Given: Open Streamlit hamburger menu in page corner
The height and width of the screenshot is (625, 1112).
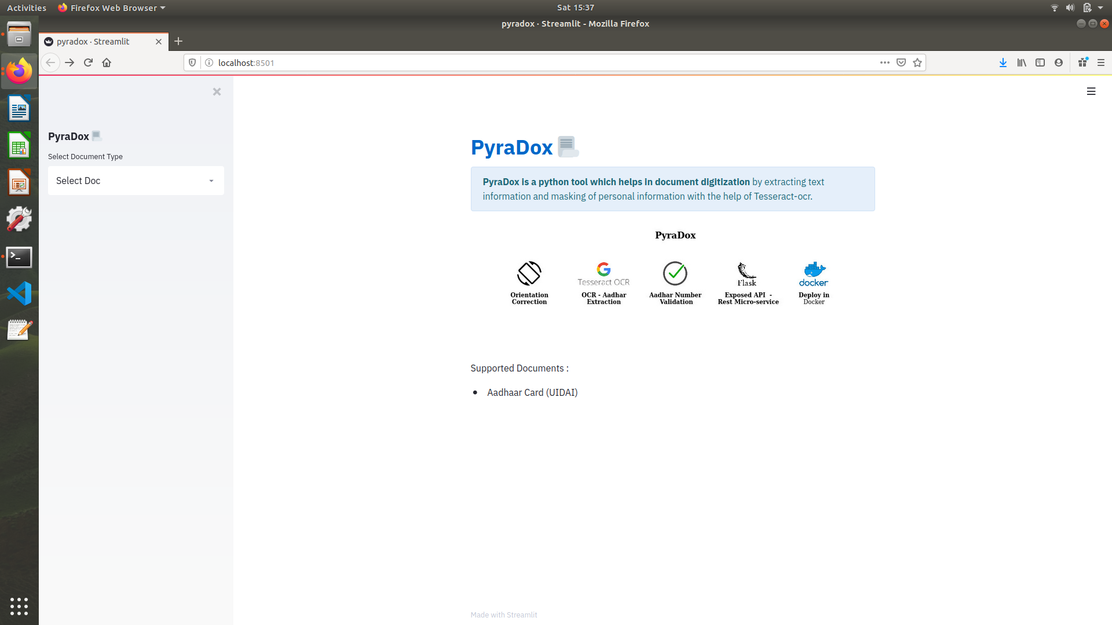Looking at the screenshot, I should coord(1091,91).
